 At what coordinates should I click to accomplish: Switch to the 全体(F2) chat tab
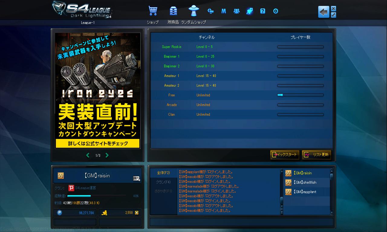164,173
